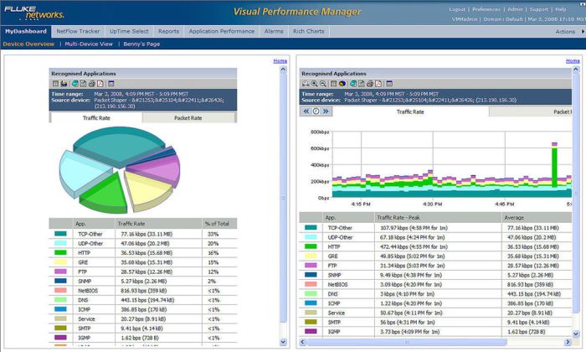This screenshot has width=586, height=352.
Task: Click the table view icon in left panel toolbar
Action: [x=55, y=84]
